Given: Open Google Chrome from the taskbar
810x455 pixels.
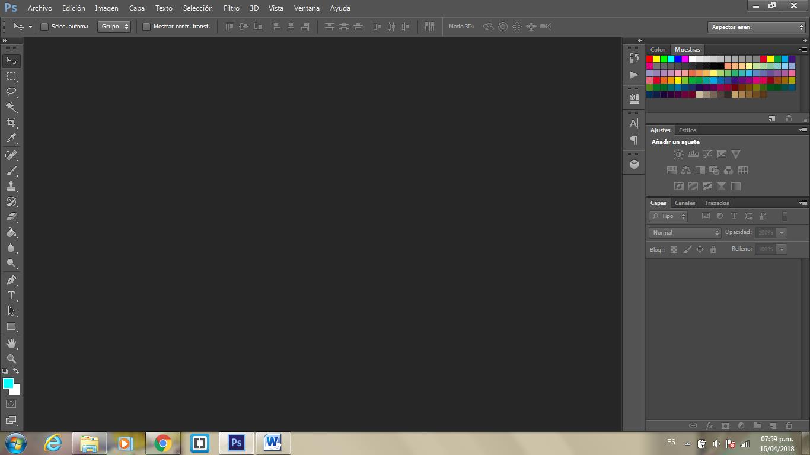Looking at the screenshot, I should click(x=162, y=443).
